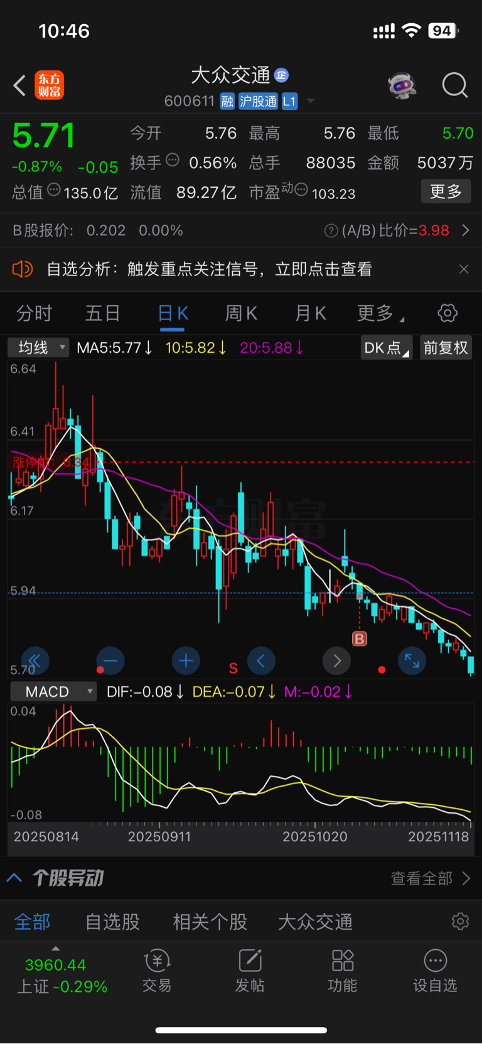The image size is (482, 1044).
Task: Expand the 更多 chart period menu
Action: [380, 313]
